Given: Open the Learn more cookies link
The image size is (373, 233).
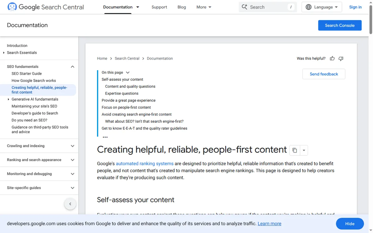Looking at the screenshot, I should tap(269, 224).
